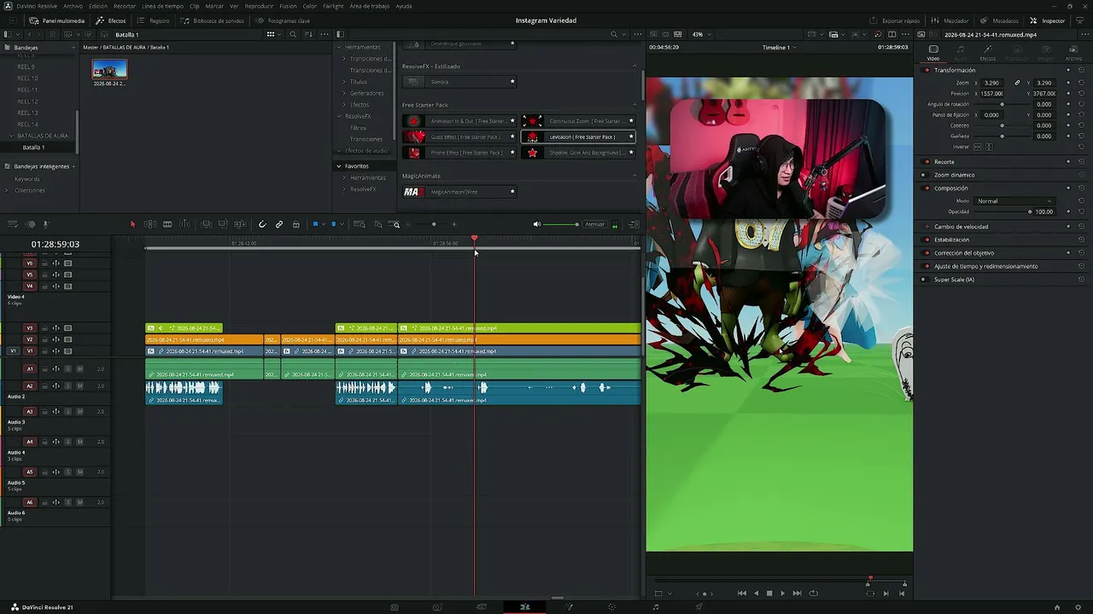Toggle the magnet Snapping icon
The width and height of the screenshot is (1093, 614).
pos(262,224)
